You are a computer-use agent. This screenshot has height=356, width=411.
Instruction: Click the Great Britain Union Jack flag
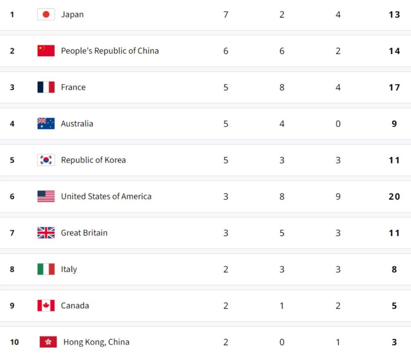click(46, 233)
